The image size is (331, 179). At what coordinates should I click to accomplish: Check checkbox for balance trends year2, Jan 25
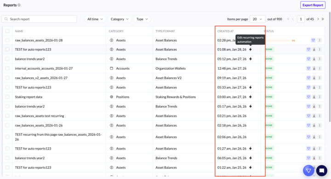[x=7, y=158]
